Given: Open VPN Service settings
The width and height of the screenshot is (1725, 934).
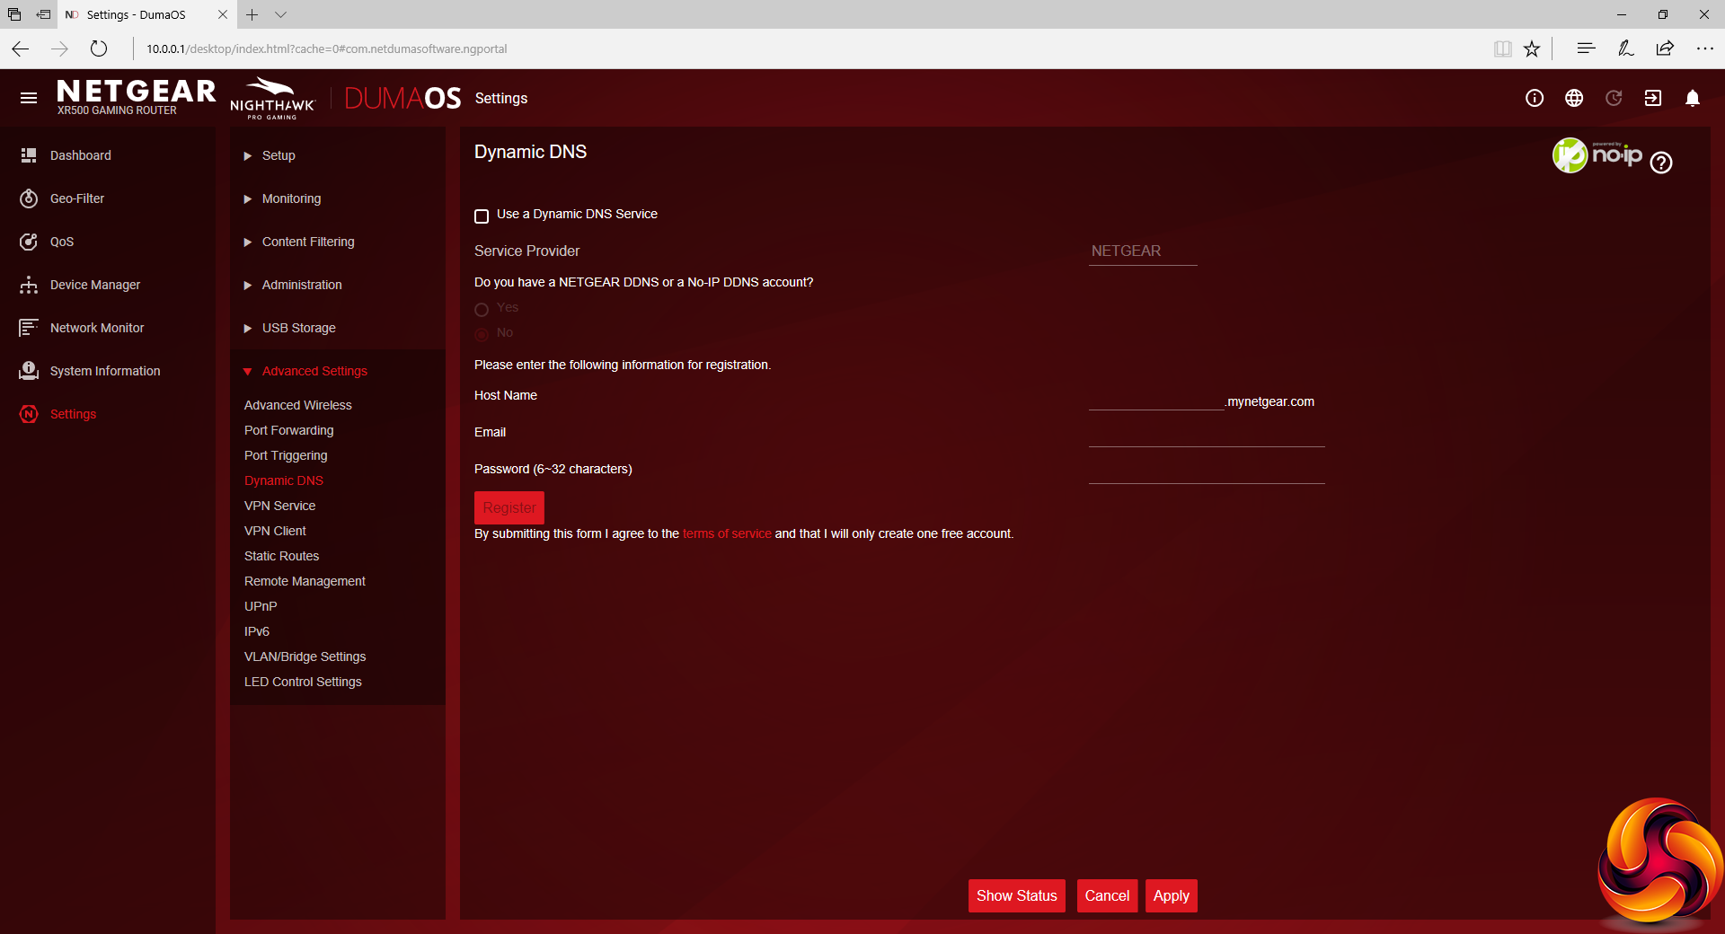Looking at the screenshot, I should [x=280, y=506].
